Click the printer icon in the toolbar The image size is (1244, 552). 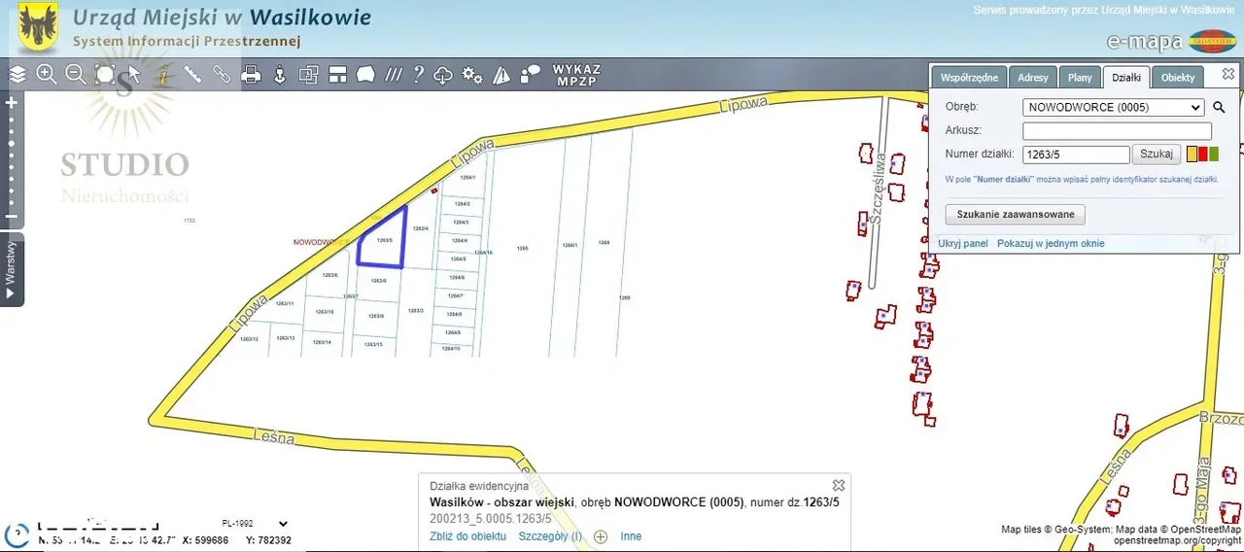(251, 74)
